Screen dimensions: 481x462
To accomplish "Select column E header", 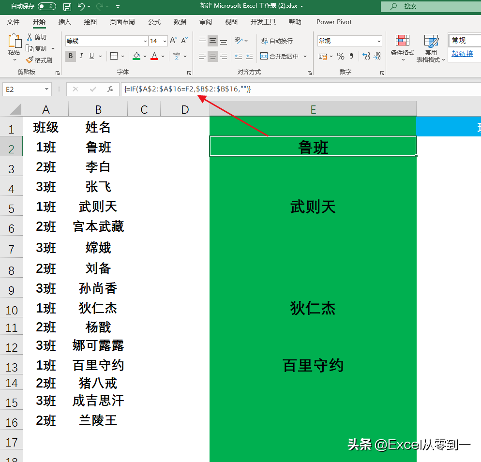I will tap(313, 109).
